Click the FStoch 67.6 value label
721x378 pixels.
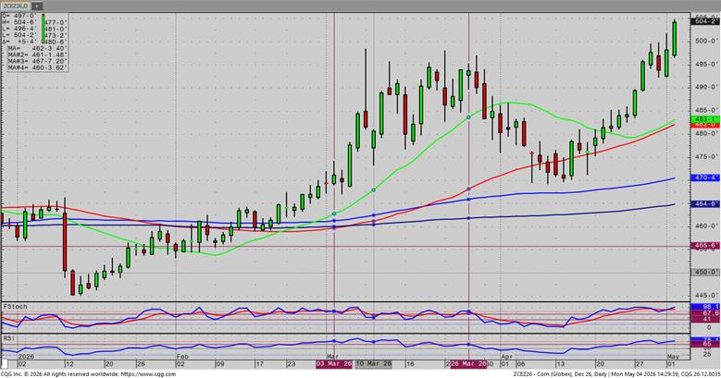tap(705, 312)
